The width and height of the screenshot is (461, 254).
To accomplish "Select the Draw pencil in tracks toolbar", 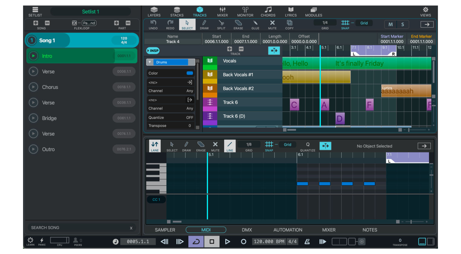I will click(x=204, y=25).
